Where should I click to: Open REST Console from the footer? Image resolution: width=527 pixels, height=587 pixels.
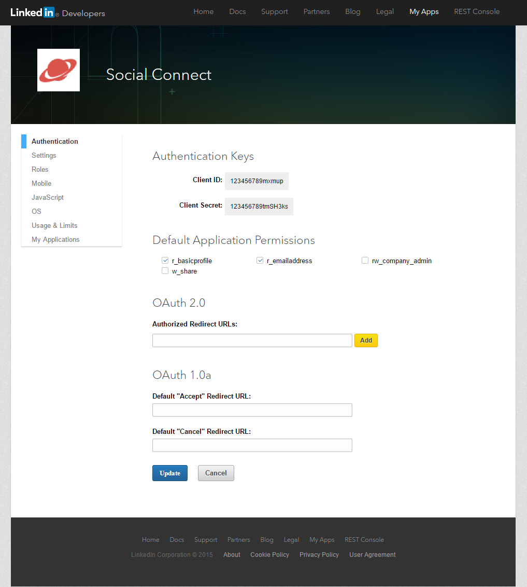pos(364,539)
